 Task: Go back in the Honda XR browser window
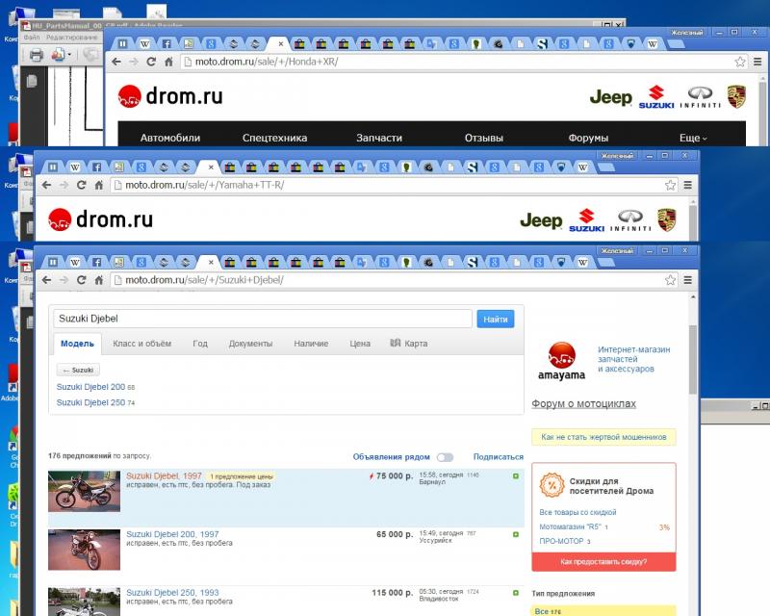pos(116,62)
